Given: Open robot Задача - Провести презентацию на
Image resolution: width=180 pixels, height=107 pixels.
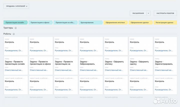Looking at the screenshot, I should [66, 65].
